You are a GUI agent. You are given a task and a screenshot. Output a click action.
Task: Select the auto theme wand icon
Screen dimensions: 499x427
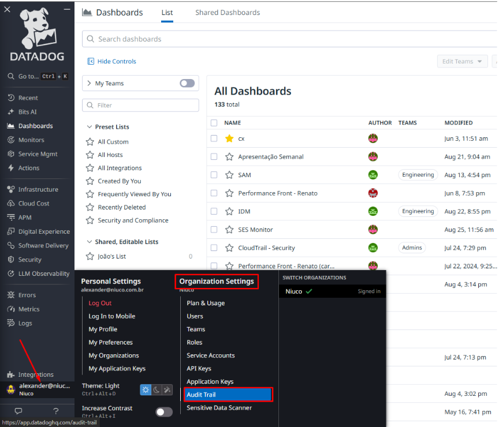point(167,389)
